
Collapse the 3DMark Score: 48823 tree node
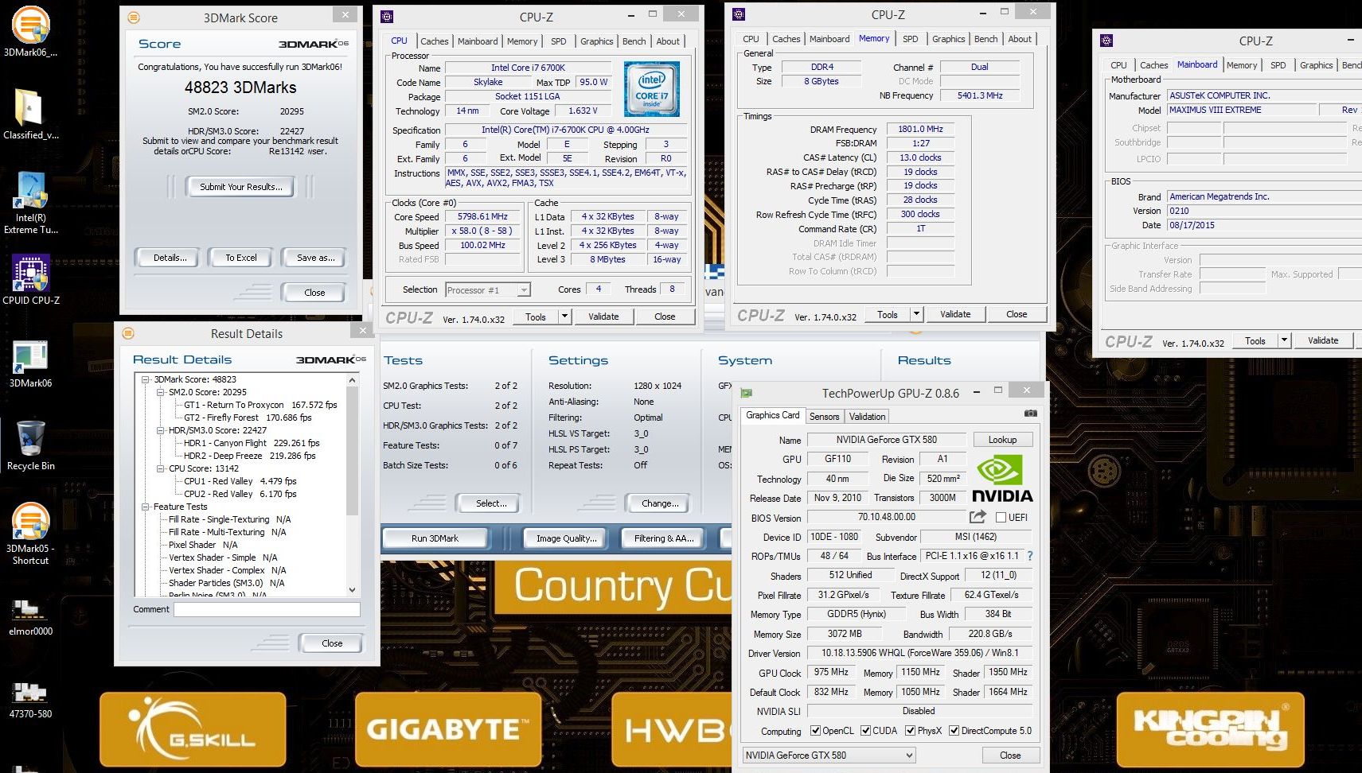[146, 379]
